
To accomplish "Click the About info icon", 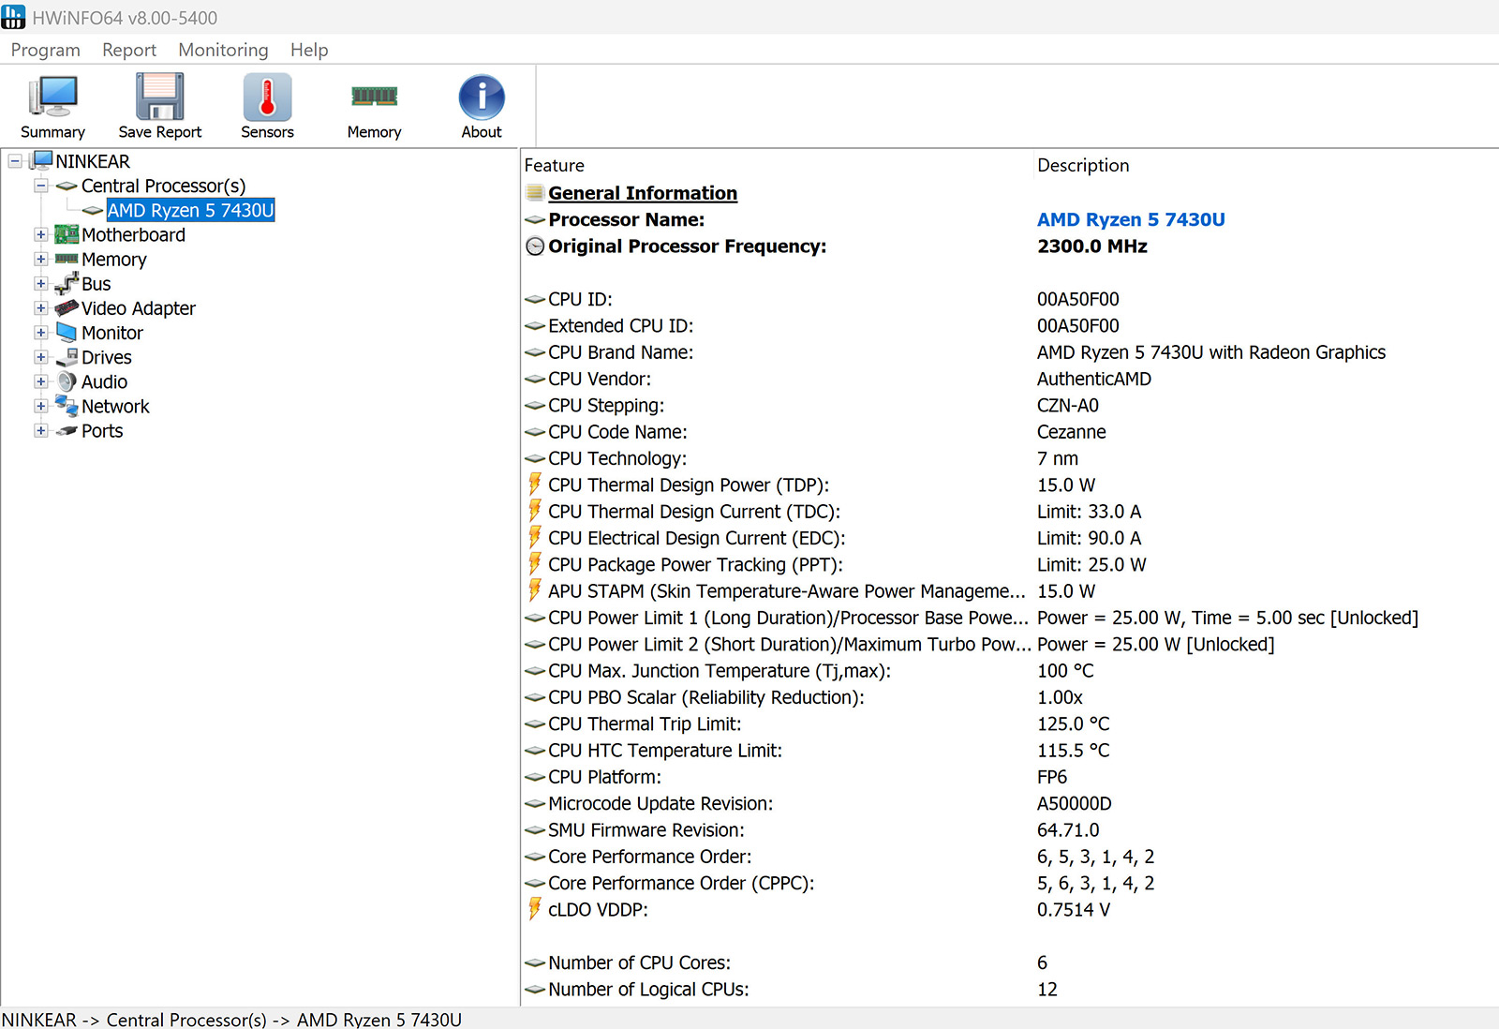I will point(482,97).
